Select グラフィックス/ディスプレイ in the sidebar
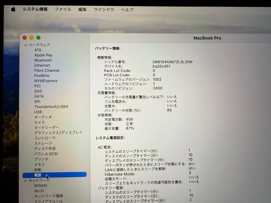 click(x=58, y=133)
